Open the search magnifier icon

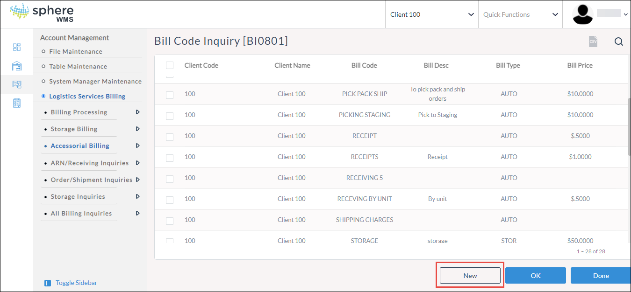pos(619,42)
